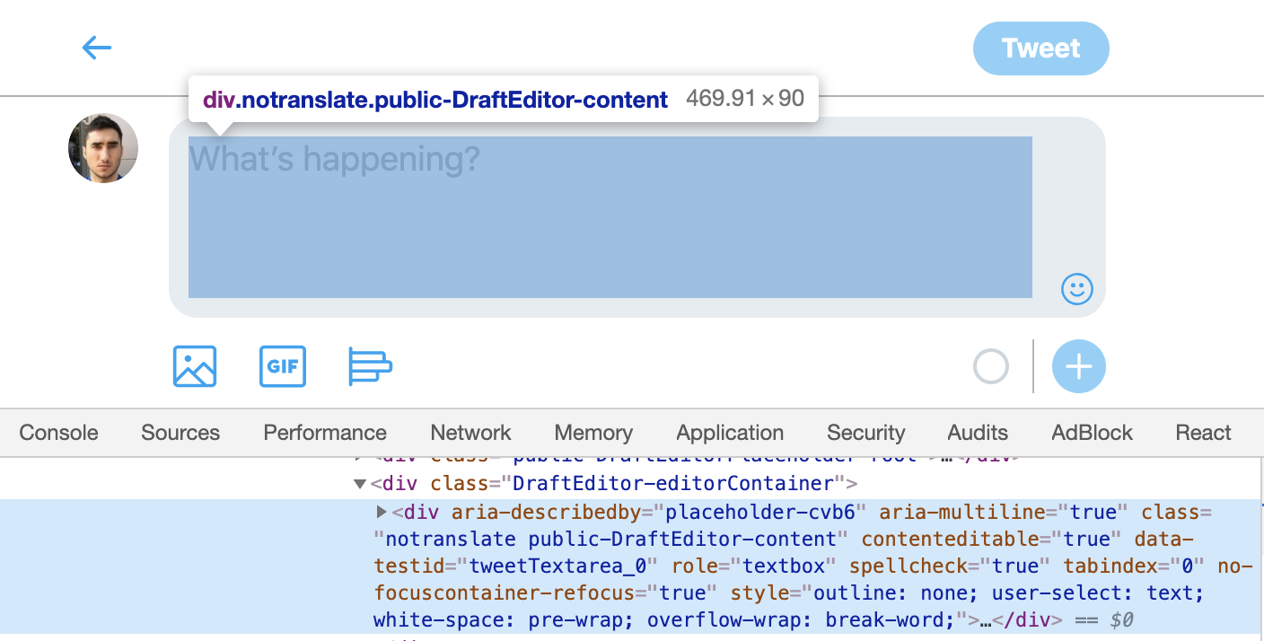This screenshot has height=641, width=1264.
Task: Check the tweet character progress circle
Action: pyautogui.click(x=990, y=366)
